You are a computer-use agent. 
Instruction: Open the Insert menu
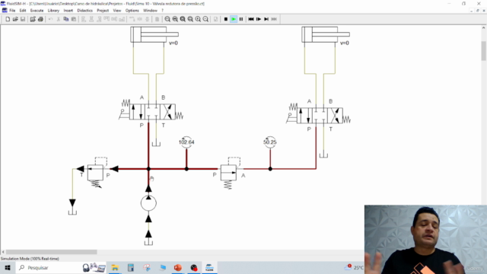(68, 11)
